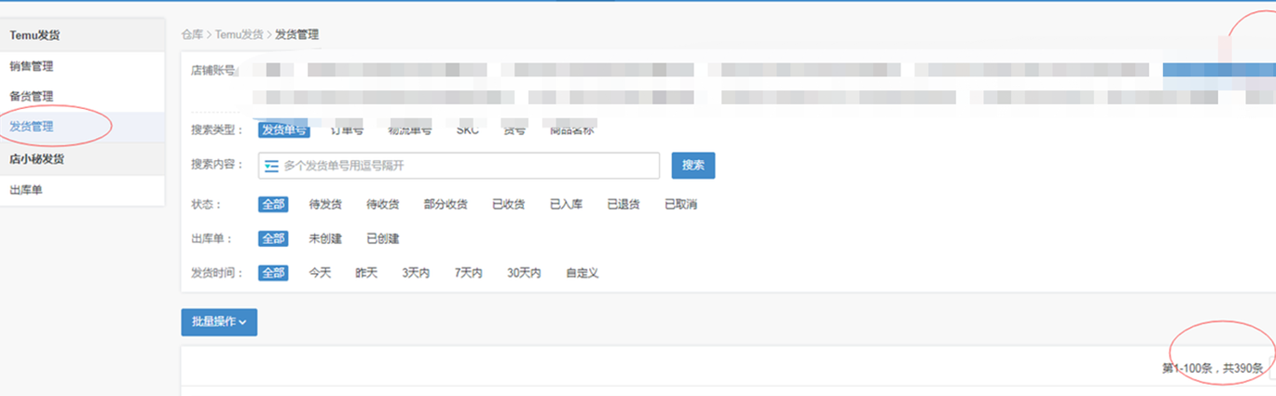Screen dimensions: 1276x396
Task: Open 出库单 under 店小秘发货
Action: pyautogui.click(x=26, y=190)
